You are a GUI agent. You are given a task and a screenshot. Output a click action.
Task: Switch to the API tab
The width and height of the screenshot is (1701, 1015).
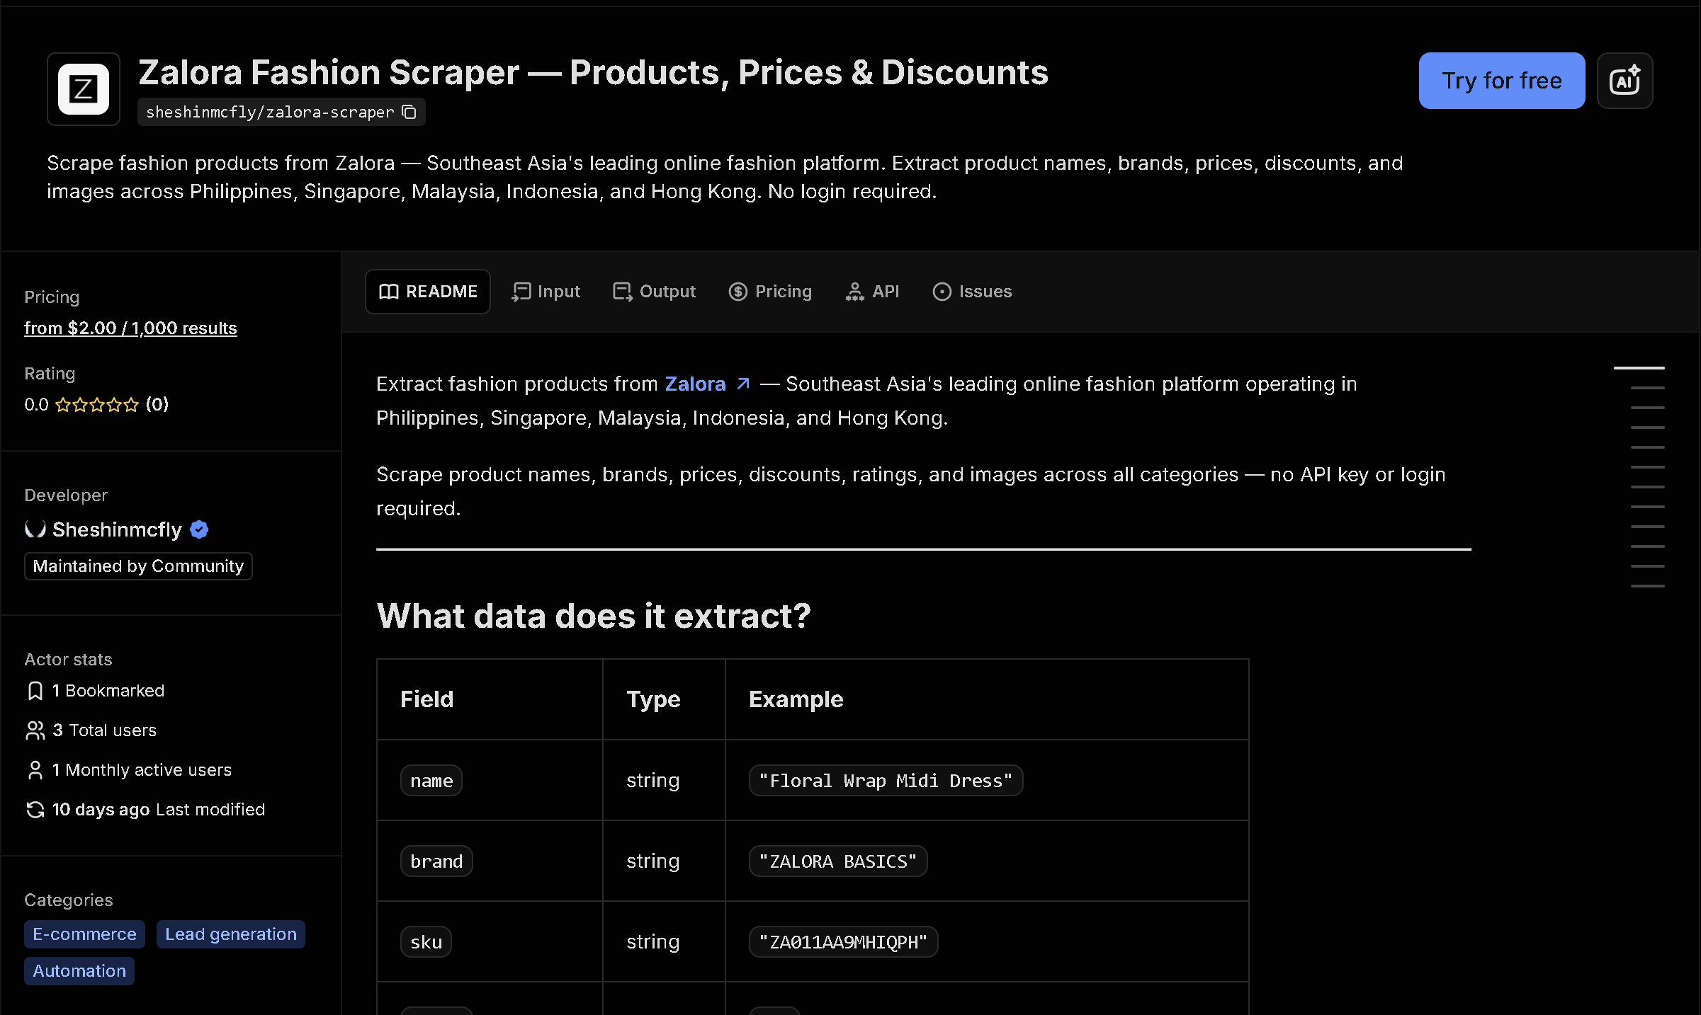pos(872,292)
